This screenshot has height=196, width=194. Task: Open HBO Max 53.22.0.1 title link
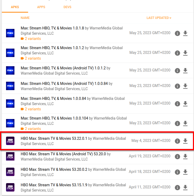click(54, 138)
